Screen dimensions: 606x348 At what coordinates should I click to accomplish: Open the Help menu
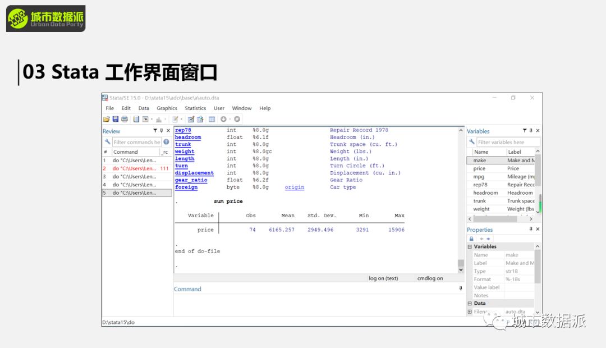pos(265,108)
